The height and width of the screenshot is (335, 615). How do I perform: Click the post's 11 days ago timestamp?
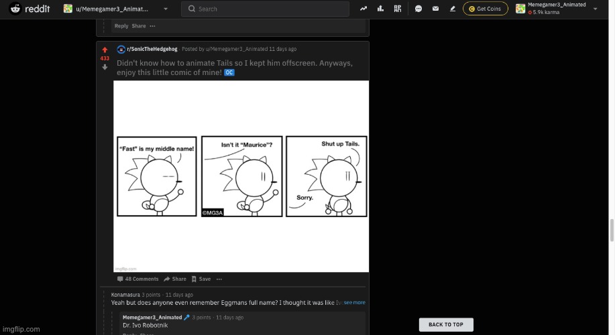coord(282,49)
